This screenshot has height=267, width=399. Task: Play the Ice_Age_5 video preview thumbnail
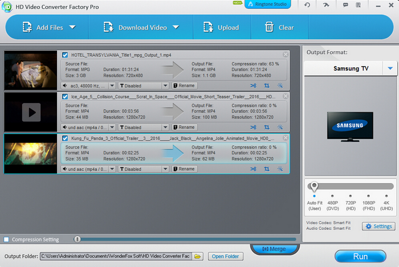point(31,112)
